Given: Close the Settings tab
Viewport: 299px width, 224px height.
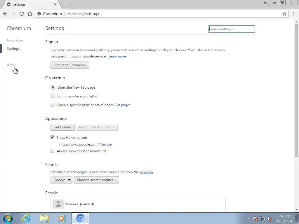Looking at the screenshot, I should 55,4.
